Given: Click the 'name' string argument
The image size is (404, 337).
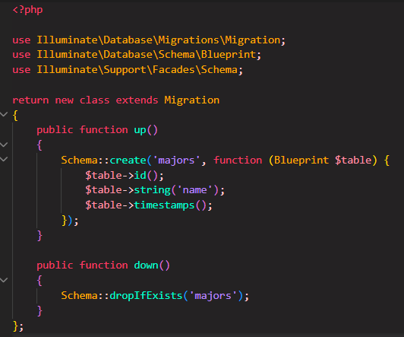Looking at the screenshot, I should pyautogui.click(x=194, y=190).
